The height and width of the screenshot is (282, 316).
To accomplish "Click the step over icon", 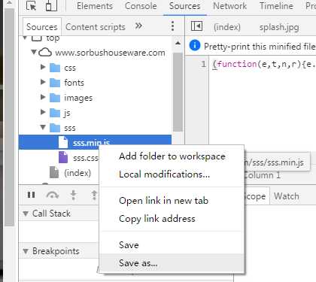I will click(x=53, y=195).
